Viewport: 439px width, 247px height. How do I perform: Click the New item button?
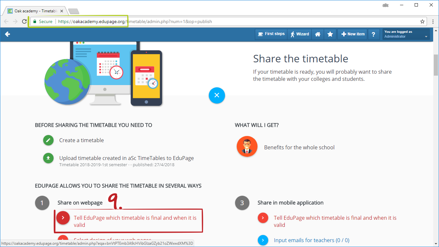click(x=353, y=34)
